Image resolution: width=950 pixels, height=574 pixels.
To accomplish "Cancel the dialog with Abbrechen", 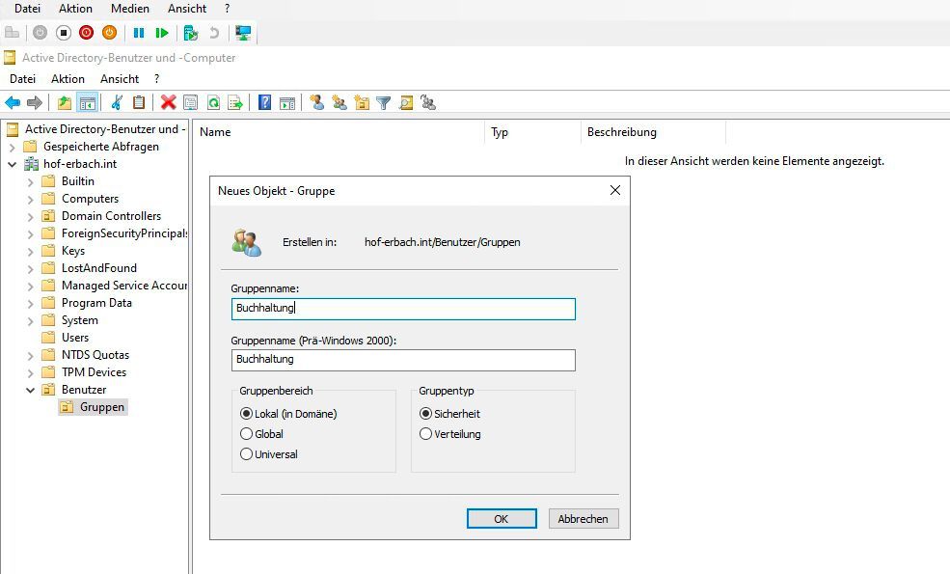I will (583, 518).
